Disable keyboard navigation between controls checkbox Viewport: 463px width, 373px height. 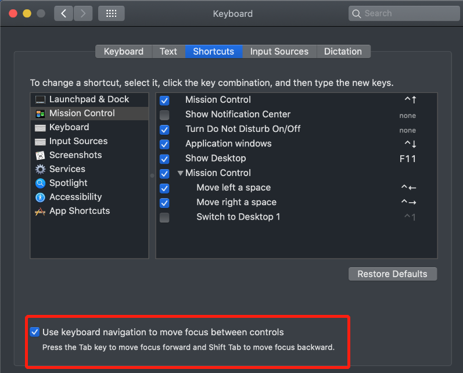click(x=35, y=332)
